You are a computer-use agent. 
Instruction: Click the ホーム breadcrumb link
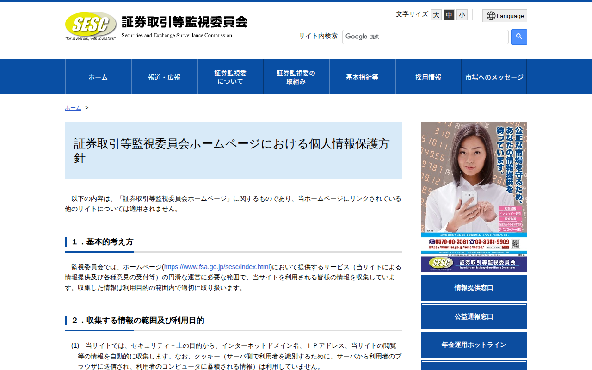(x=72, y=107)
